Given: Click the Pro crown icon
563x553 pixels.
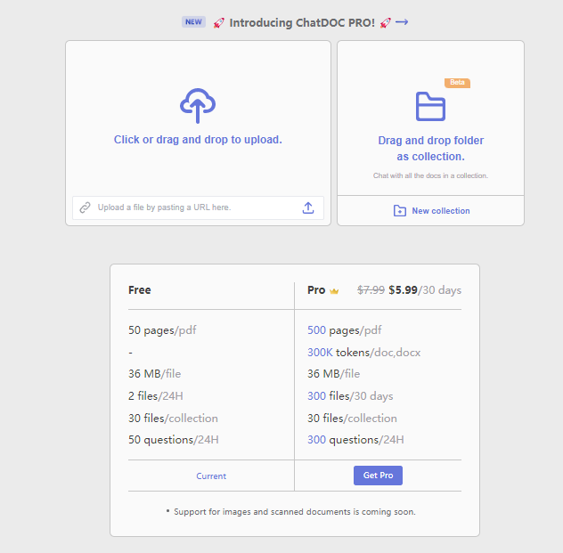Looking at the screenshot, I should coord(334,290).
